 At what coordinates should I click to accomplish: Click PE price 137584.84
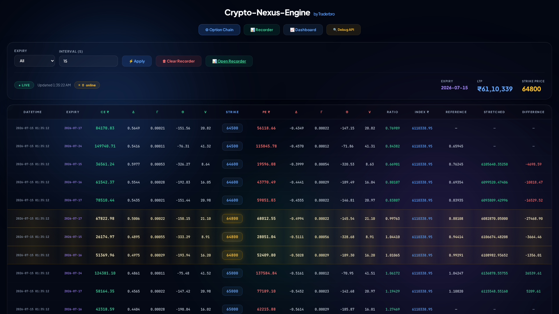tap(266, 273)
